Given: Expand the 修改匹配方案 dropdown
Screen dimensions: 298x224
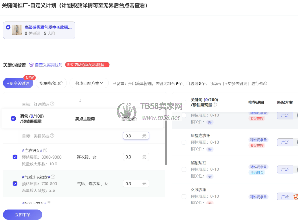Looking at the screenshot, I should (x=89, y=83).
